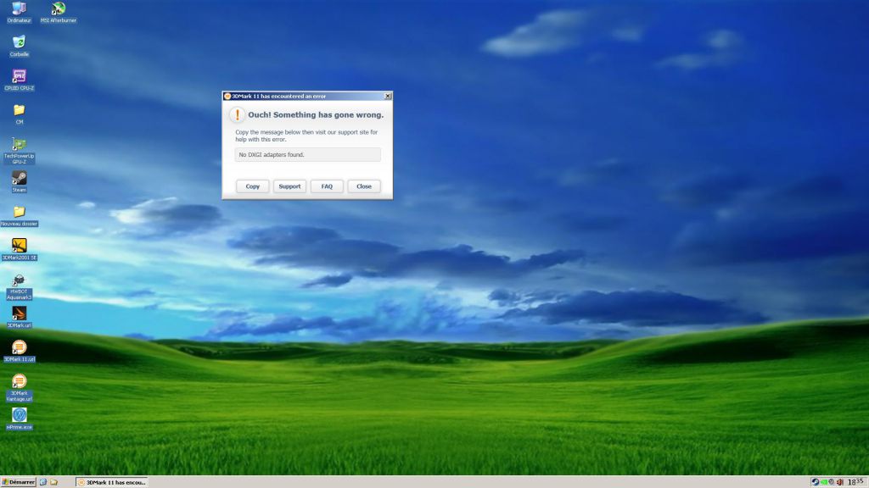The image size is (869, 488).
Task: Select the Corbeille recycle bin icon
Action: pos(19,46)
